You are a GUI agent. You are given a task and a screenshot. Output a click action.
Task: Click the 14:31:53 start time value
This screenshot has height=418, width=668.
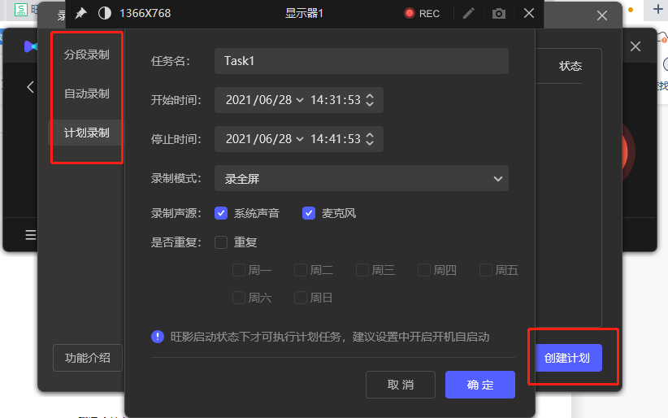(336, 100)
